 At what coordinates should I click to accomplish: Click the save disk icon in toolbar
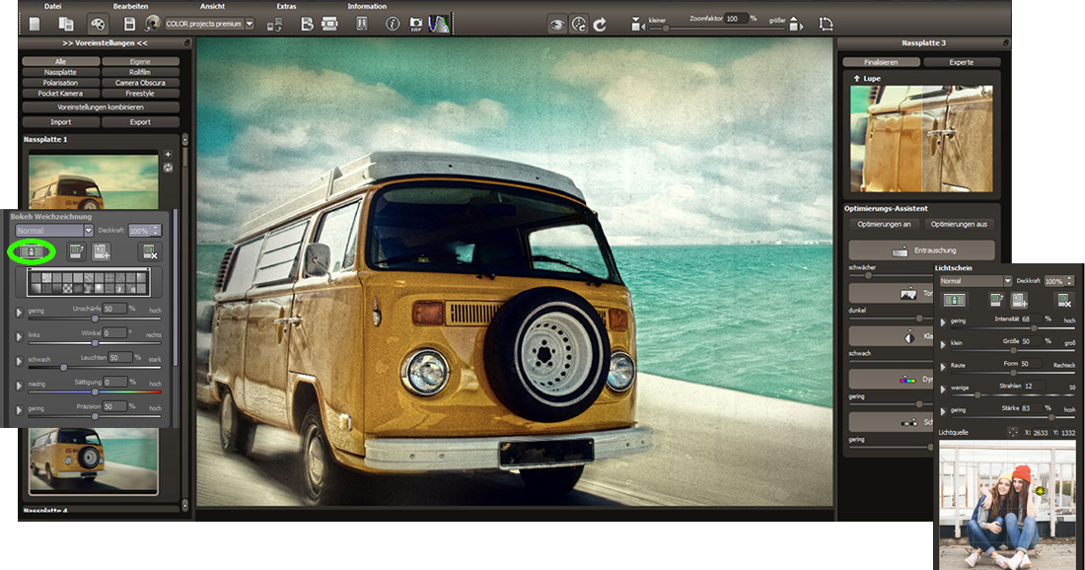point(129,24)
